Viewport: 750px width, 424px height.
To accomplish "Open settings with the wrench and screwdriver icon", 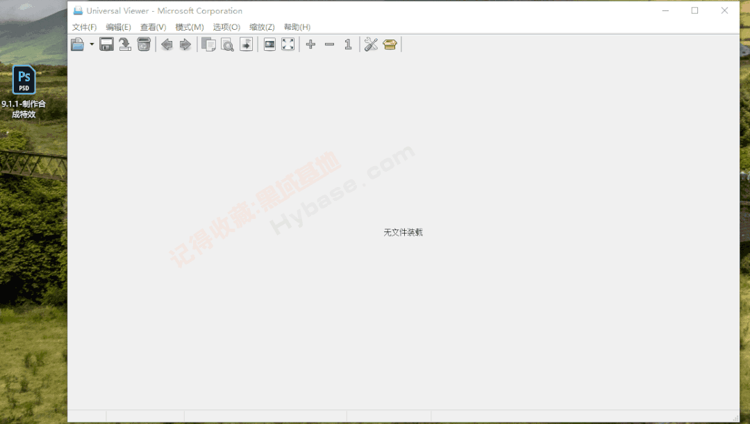I will tap(371, 44).
